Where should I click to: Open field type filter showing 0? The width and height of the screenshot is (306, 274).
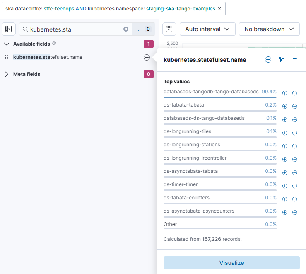pyautogui.click(x=143, y=29)
